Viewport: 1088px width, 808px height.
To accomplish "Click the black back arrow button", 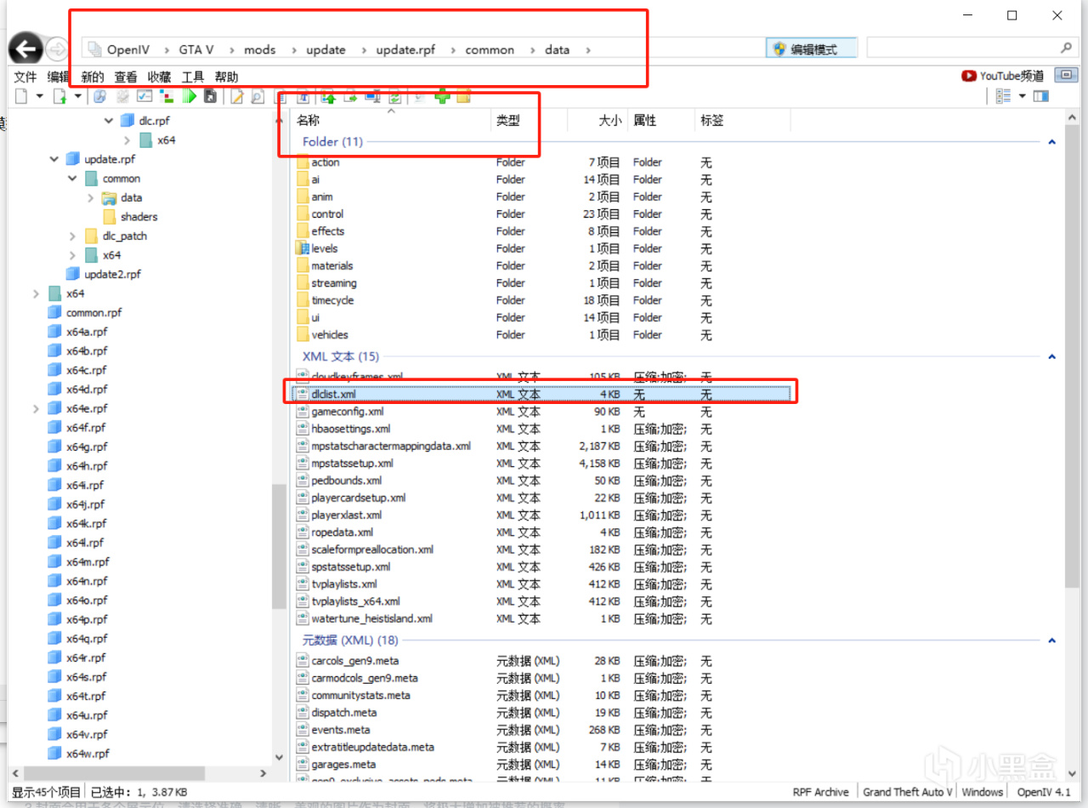I will click(x=26, y=49).
